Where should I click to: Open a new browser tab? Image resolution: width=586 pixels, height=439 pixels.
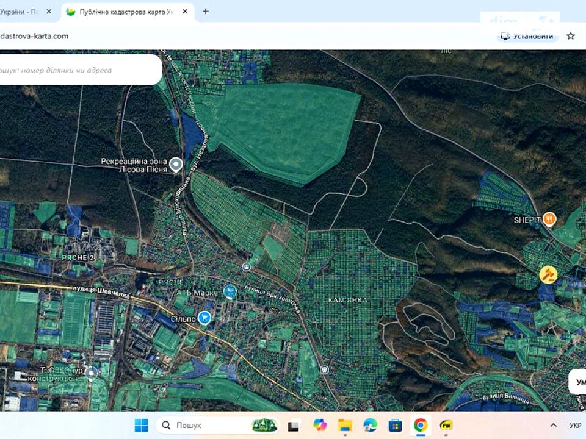click(x=206, y=12)
